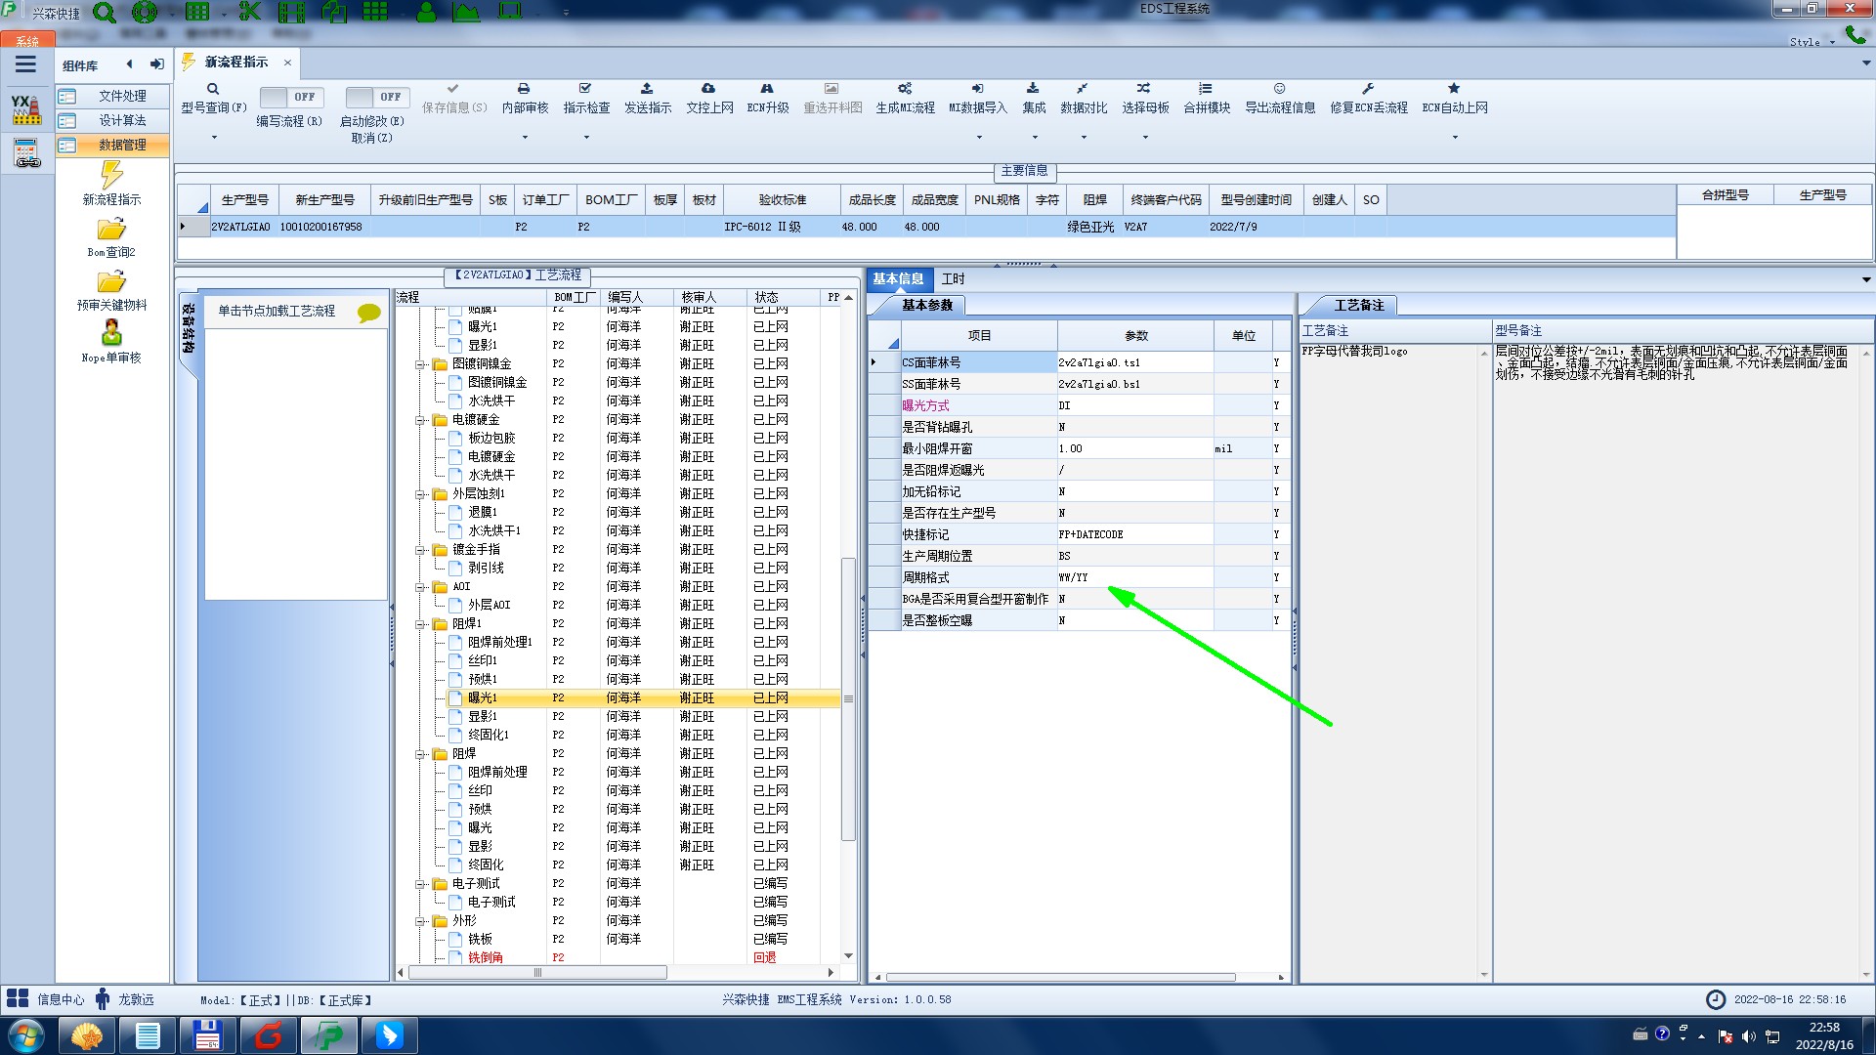The image size is (1876, 1055).
Task: Click the 新流程指示 lightning icon in sidebar
Action: pos(111,176)
